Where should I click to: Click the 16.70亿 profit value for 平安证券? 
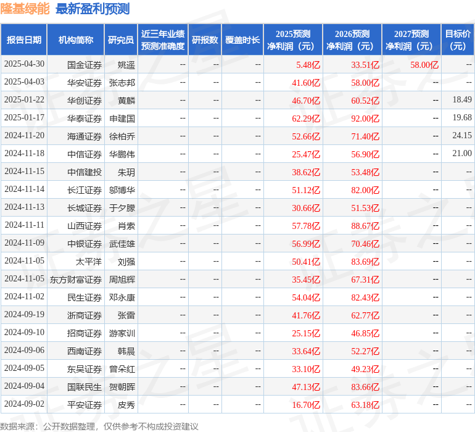click(306, 405)
